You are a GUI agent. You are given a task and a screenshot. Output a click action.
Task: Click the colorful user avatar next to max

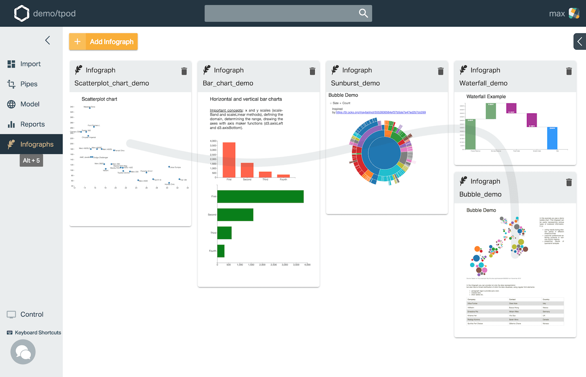point(575,13)
